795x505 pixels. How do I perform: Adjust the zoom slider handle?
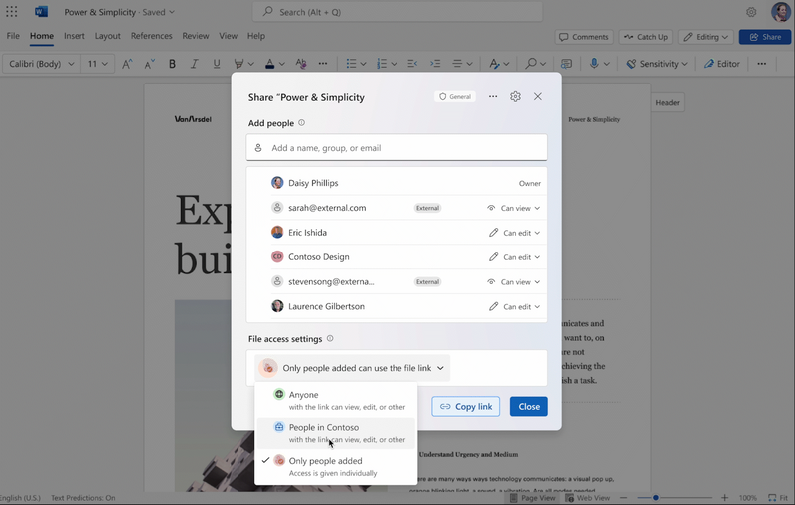coord(655,498)
